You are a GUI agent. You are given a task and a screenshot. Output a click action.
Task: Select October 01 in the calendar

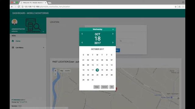(83, 60)
